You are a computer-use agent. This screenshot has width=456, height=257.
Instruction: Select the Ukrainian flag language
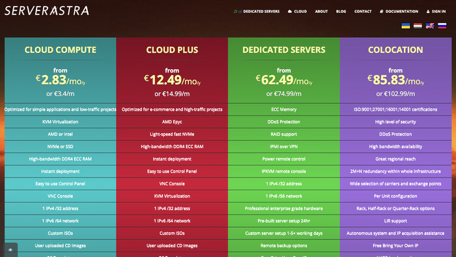pos(406,26)
